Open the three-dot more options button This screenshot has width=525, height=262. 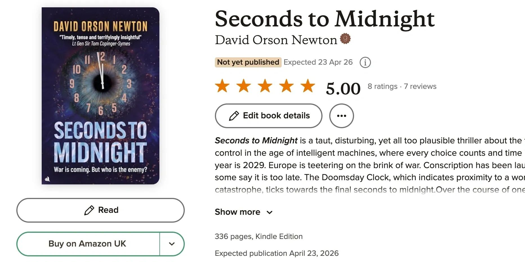341,116
